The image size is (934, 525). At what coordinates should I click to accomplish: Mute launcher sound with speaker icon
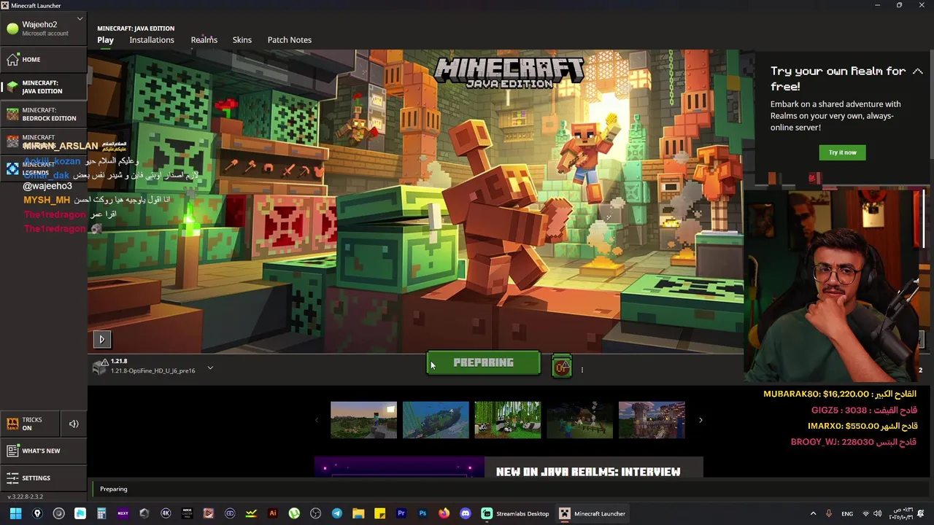[74, 424]
